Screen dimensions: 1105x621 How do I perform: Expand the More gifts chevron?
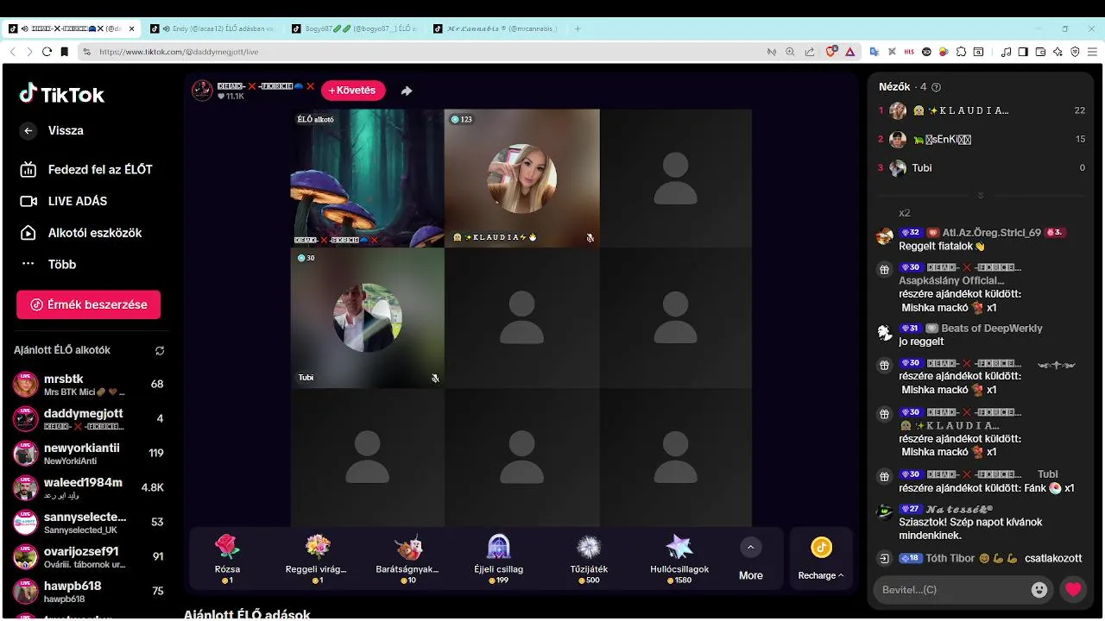(x=750, y=548)
